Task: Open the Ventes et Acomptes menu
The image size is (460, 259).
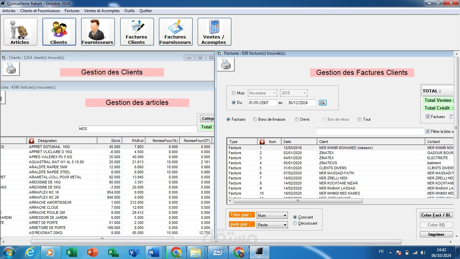Action: 102,10
